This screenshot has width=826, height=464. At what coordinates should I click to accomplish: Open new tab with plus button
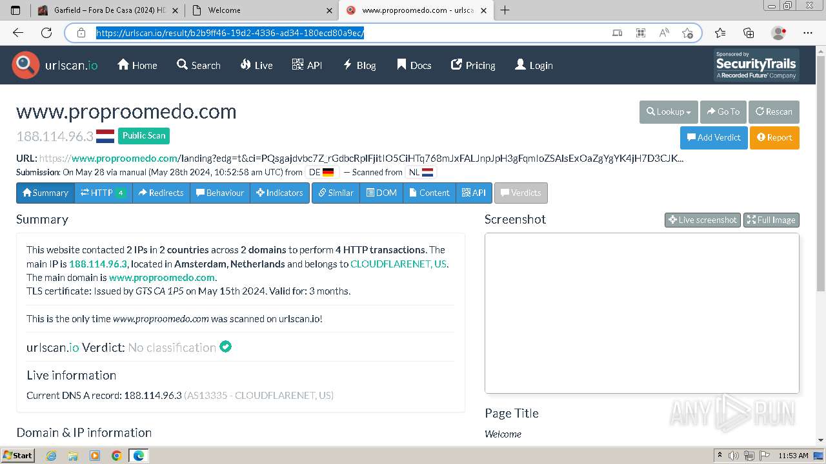pos(505,10)
